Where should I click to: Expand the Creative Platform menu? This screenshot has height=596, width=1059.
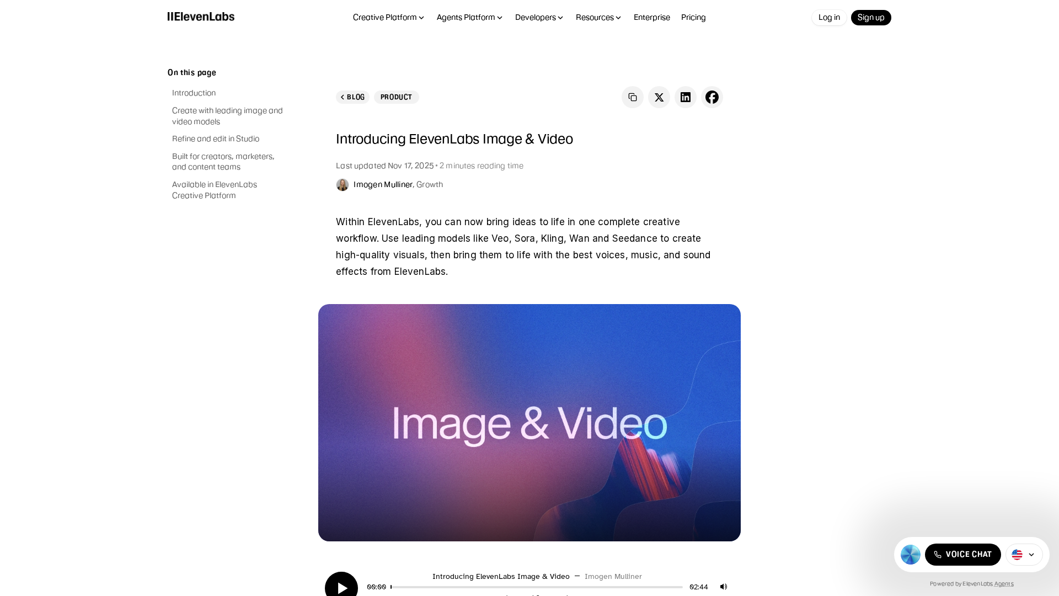click(388, 18)
